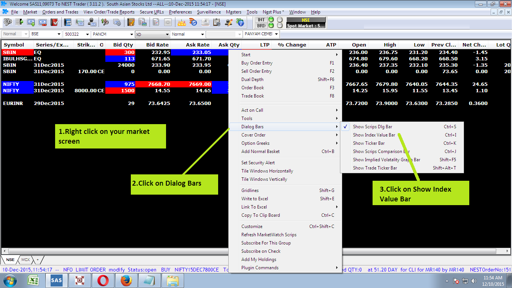Image resolution: width=512 pixels, height=288 pixels.
Task: Enable Show Scripts Comparison Bar
Action: tap(402, 151)
